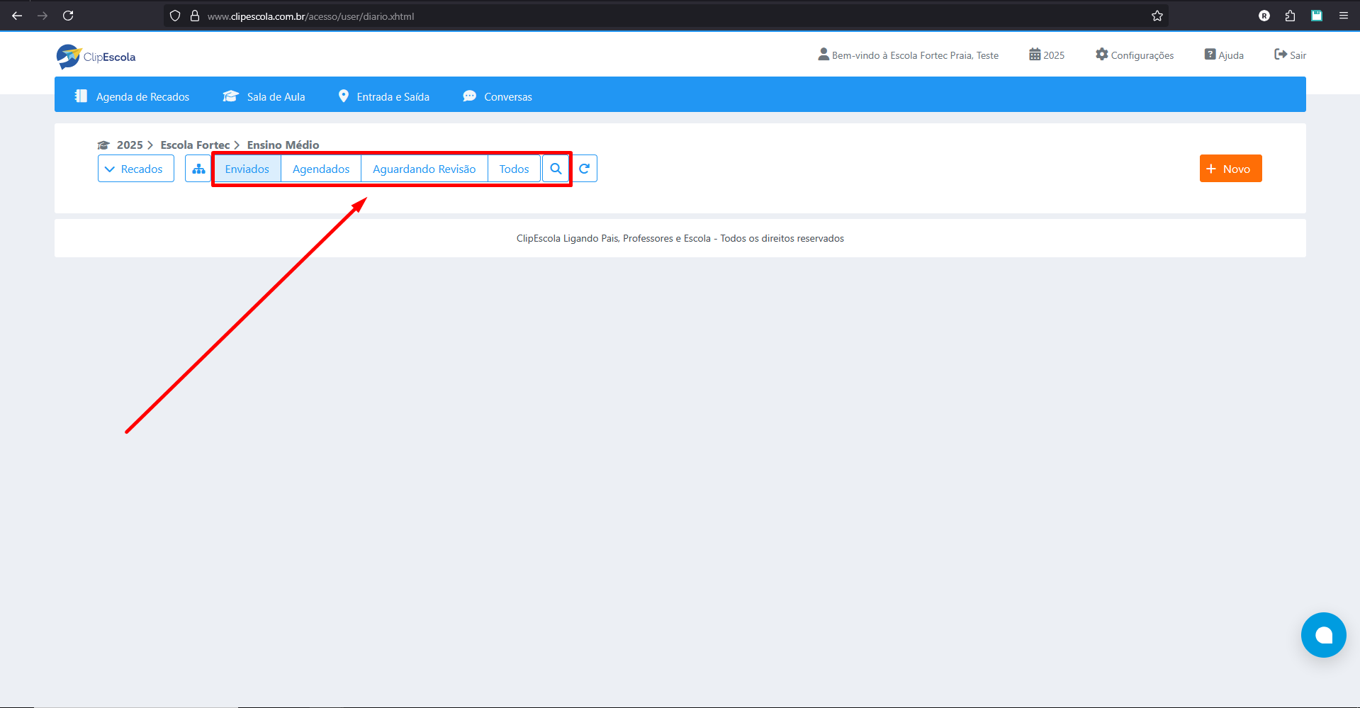1360x708 pixels.
Task: Open the browser hamburger menu
Action: [x=1343, y=16]
